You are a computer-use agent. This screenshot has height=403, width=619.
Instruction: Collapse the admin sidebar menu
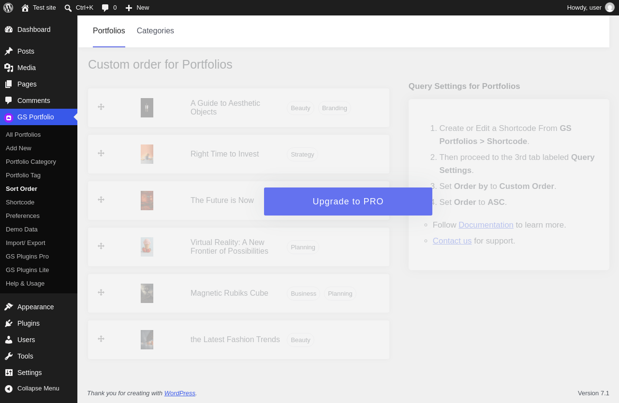click(x=39, y=389)
